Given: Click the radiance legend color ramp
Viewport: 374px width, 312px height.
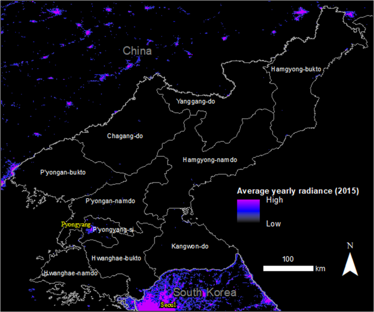Looking at the screenshot, I should [248, 211].
